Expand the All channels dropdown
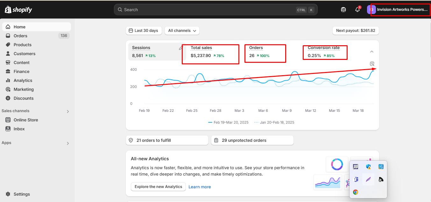 click(x=182, y=31)
